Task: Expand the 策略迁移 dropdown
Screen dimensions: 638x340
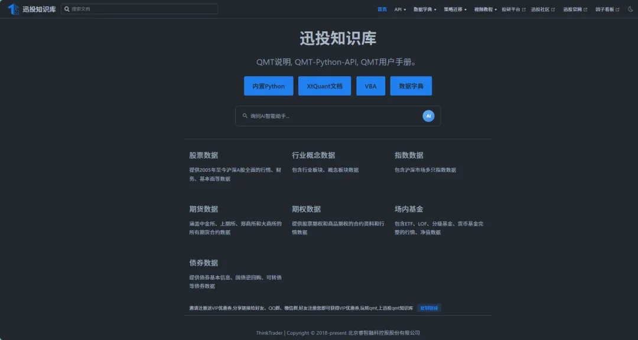Action: coord(455,9)
